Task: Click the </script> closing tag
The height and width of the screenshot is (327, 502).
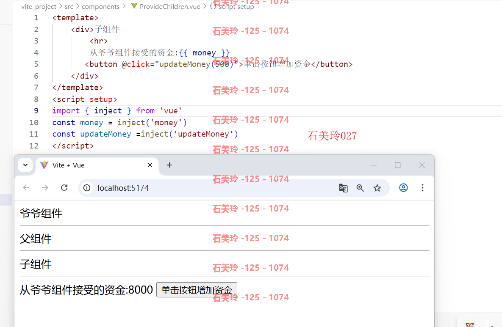Action: 73,146
